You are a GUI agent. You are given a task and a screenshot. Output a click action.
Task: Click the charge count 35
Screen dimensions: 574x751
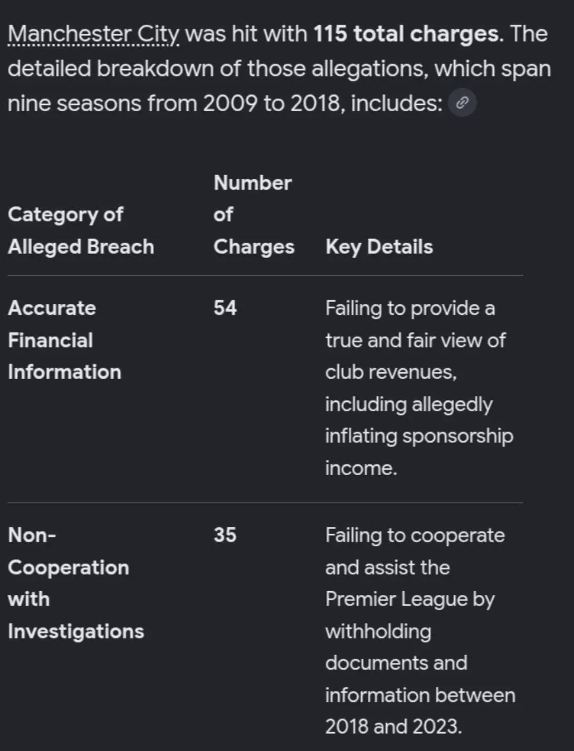point(225,535)
